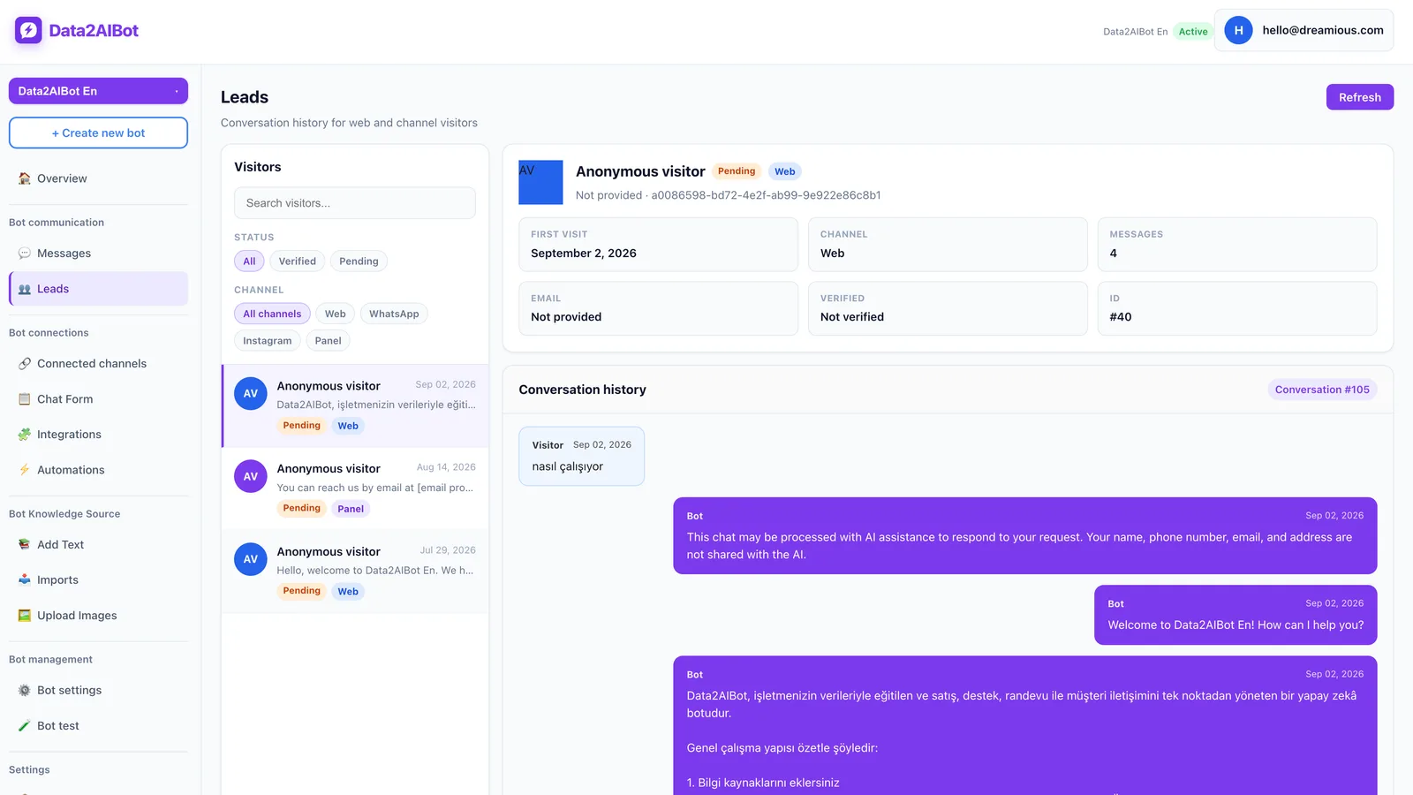
Task: Filter by Web channel chip
Action: coord(336,314)
